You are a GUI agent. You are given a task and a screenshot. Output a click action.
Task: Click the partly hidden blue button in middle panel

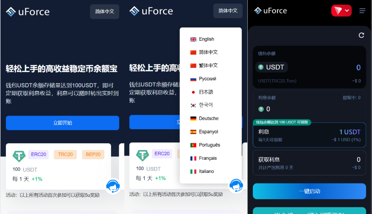click(x=154, y=122)
